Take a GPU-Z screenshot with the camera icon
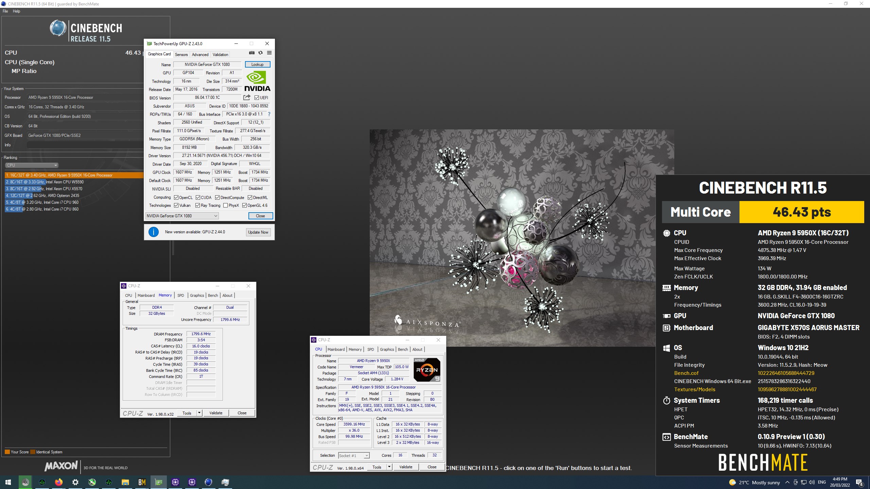This screenshot has height=489, width=870. (x=251, y=53)
